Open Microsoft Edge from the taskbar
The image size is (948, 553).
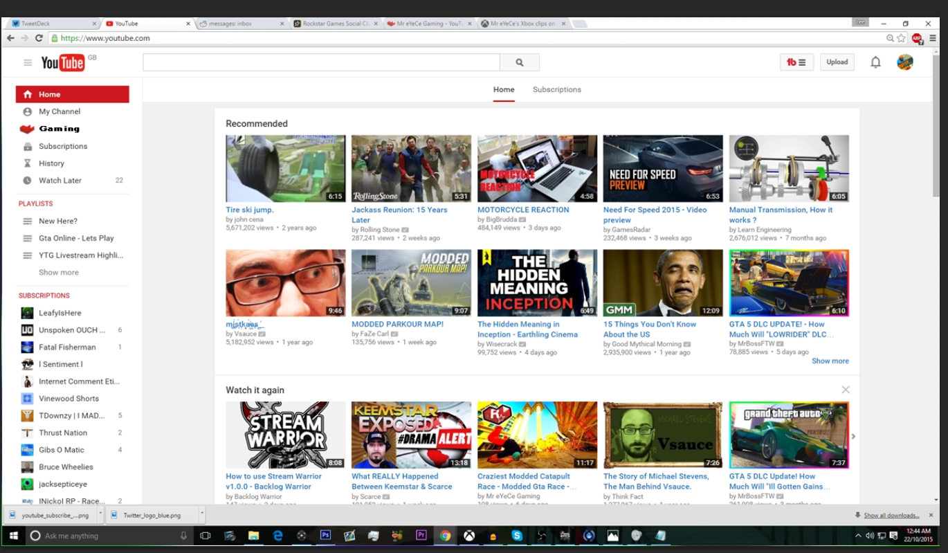tap(277, 535)
